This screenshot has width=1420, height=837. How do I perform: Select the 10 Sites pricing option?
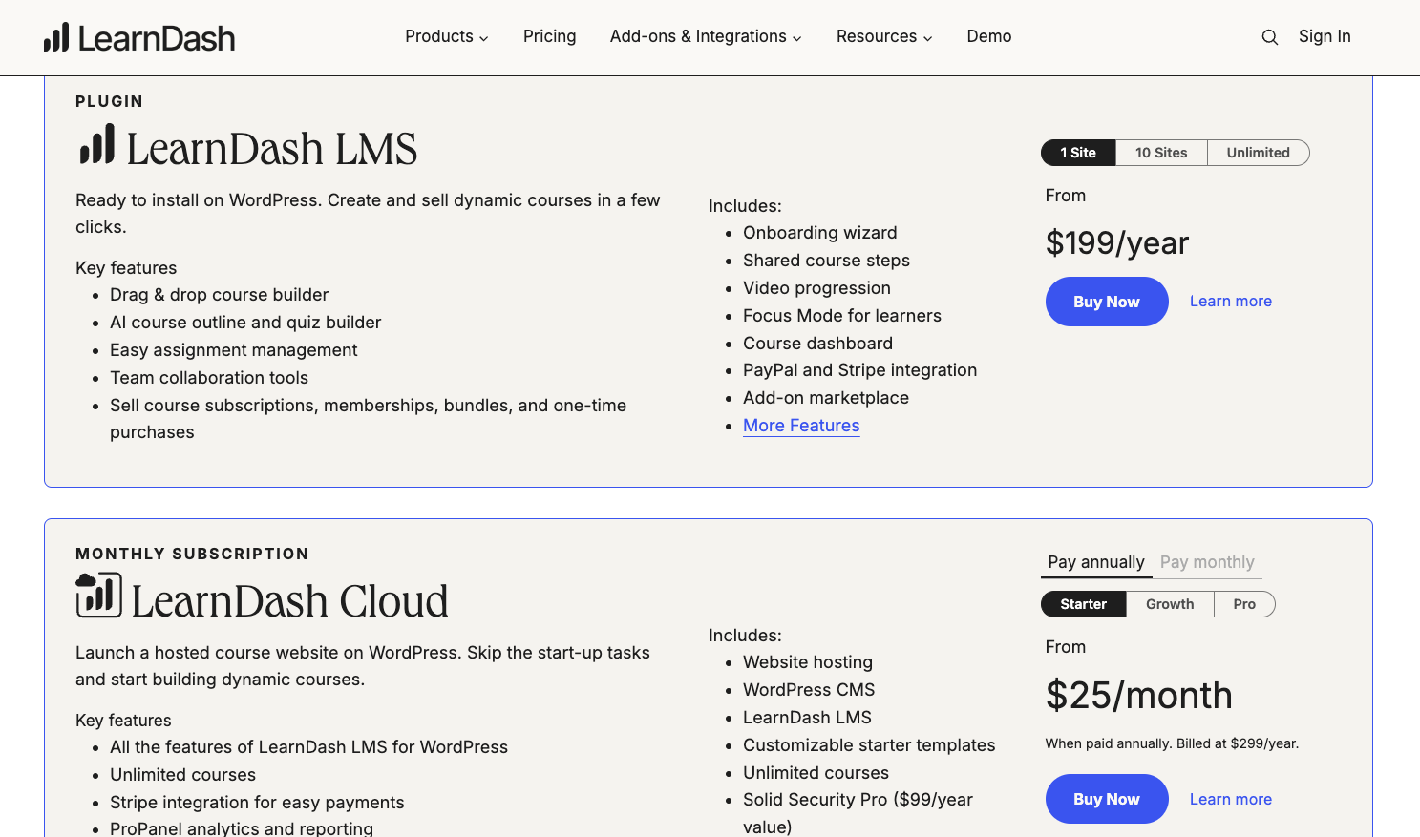click(x=1161, y=153)
